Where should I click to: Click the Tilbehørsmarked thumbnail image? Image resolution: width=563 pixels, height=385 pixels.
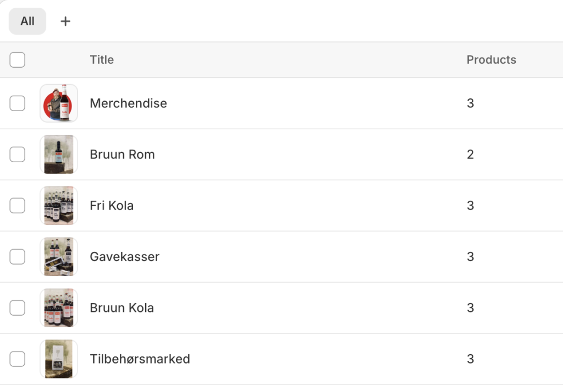59,359
